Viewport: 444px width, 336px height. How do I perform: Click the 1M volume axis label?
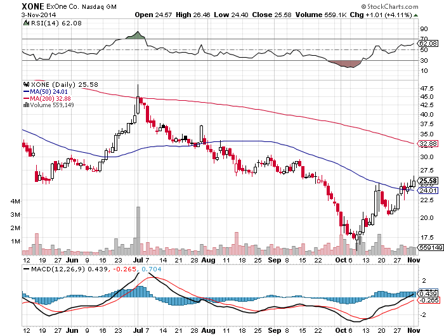(x=15, y=241)
